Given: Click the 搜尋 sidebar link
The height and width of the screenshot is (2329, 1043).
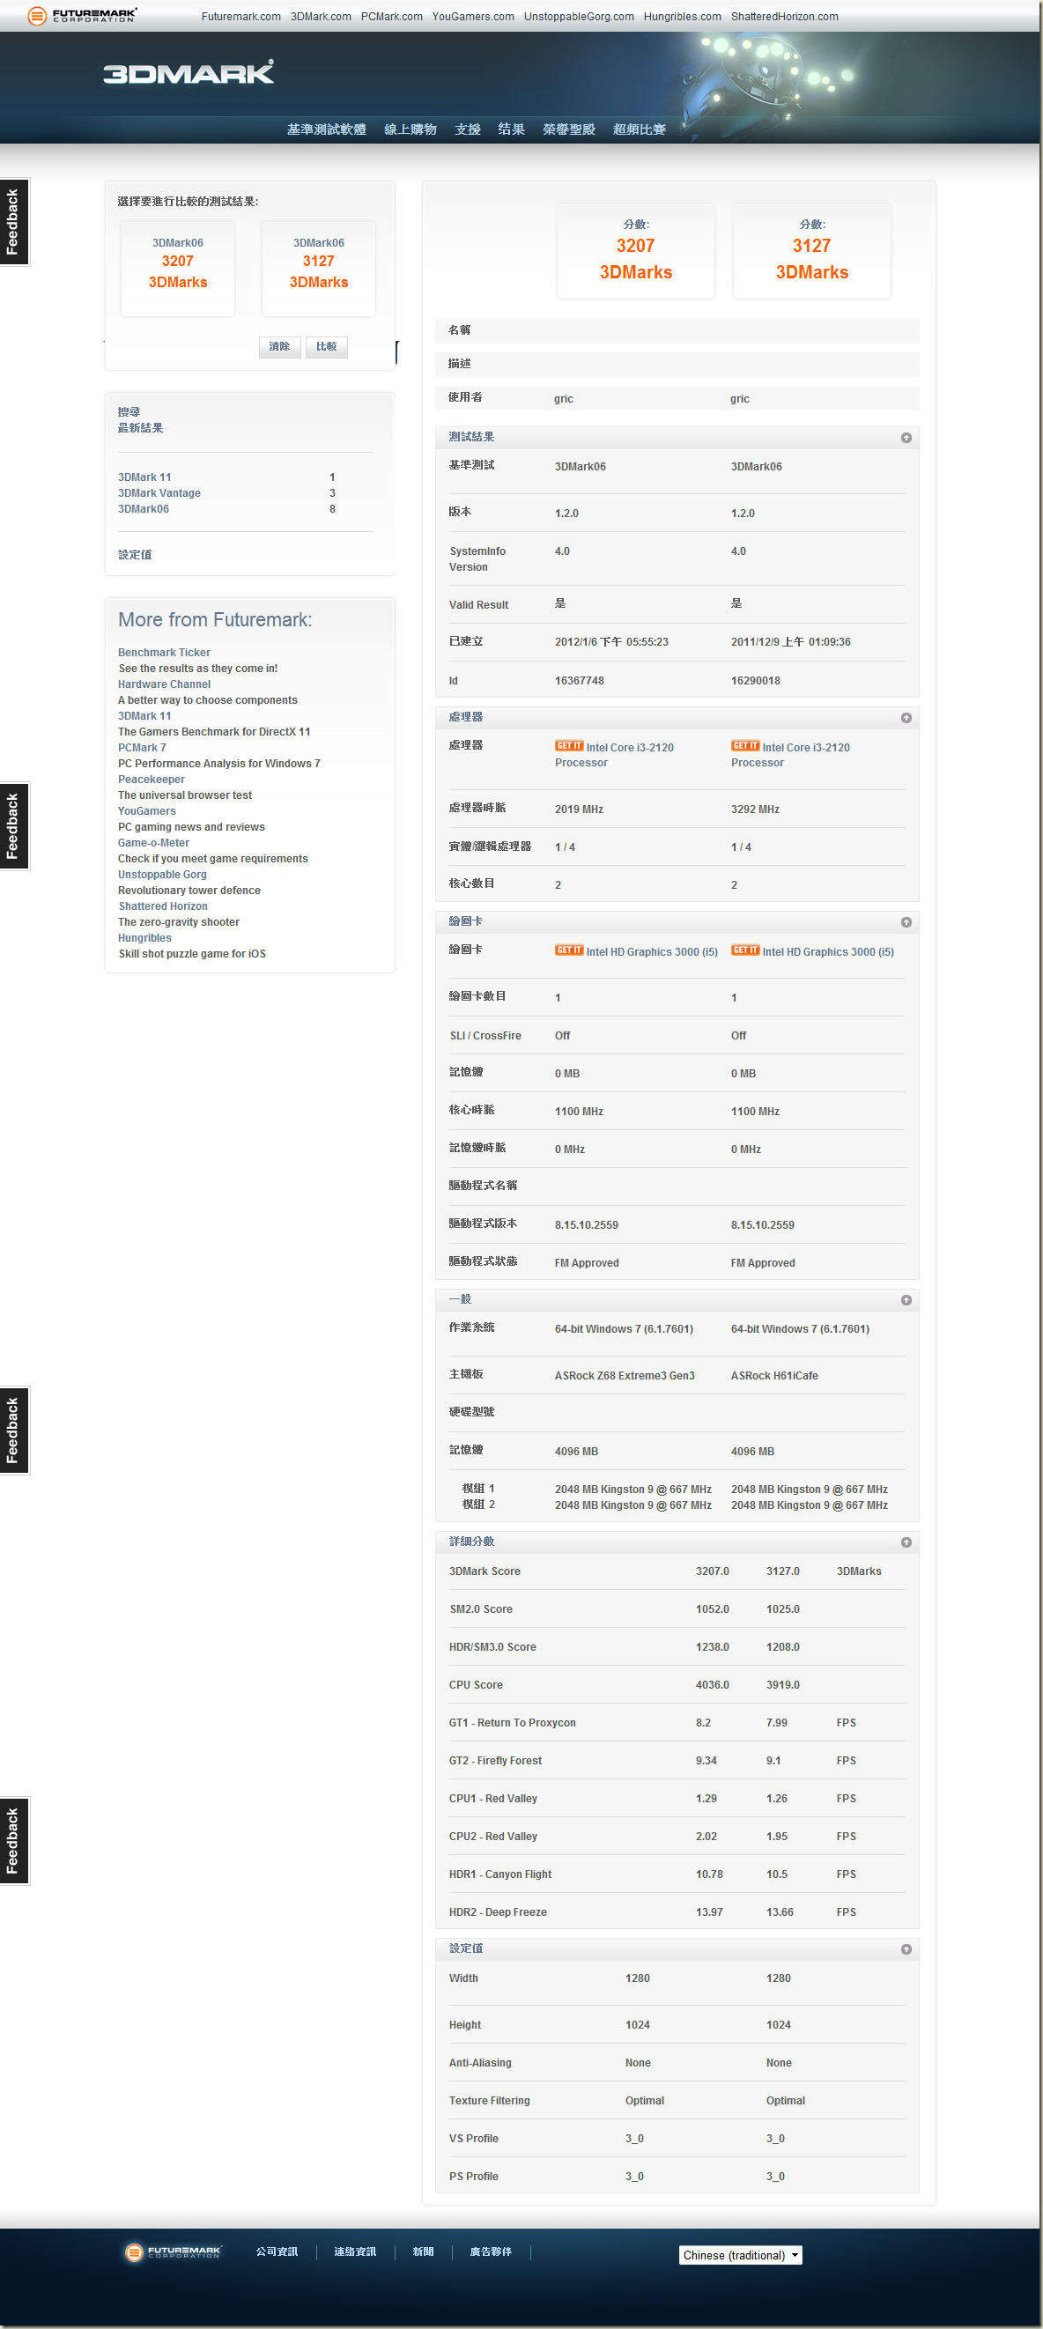Looking at the screenshot, I should point(129,411).
